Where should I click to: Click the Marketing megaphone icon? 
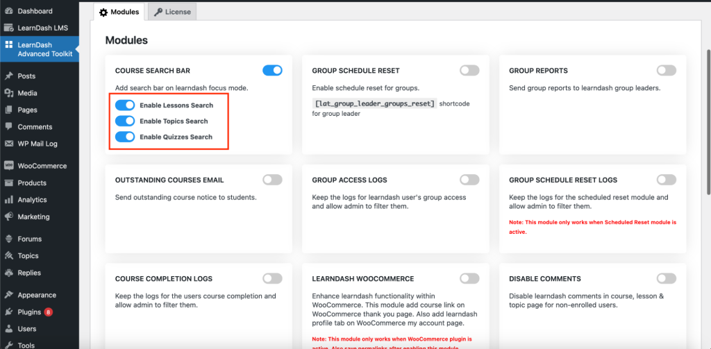pos(8,216)
